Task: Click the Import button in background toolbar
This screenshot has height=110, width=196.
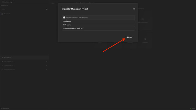Action: 91,3
